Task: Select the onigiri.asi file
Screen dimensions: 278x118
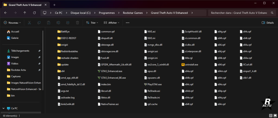Action: coord(151,51)
